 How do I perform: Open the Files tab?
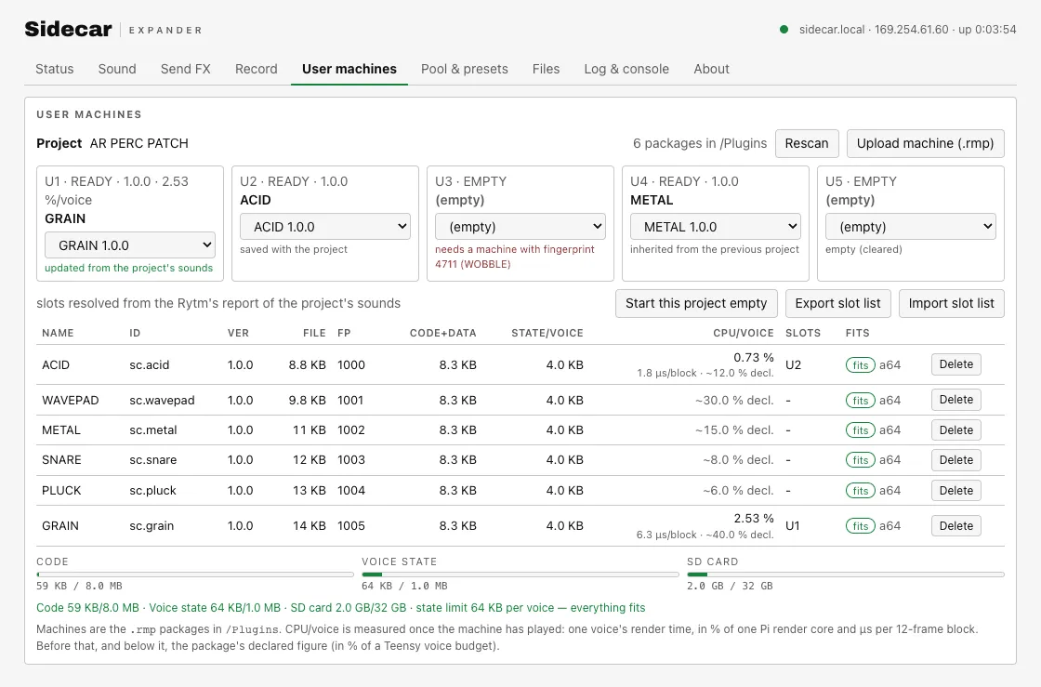(x=546, y=69)
